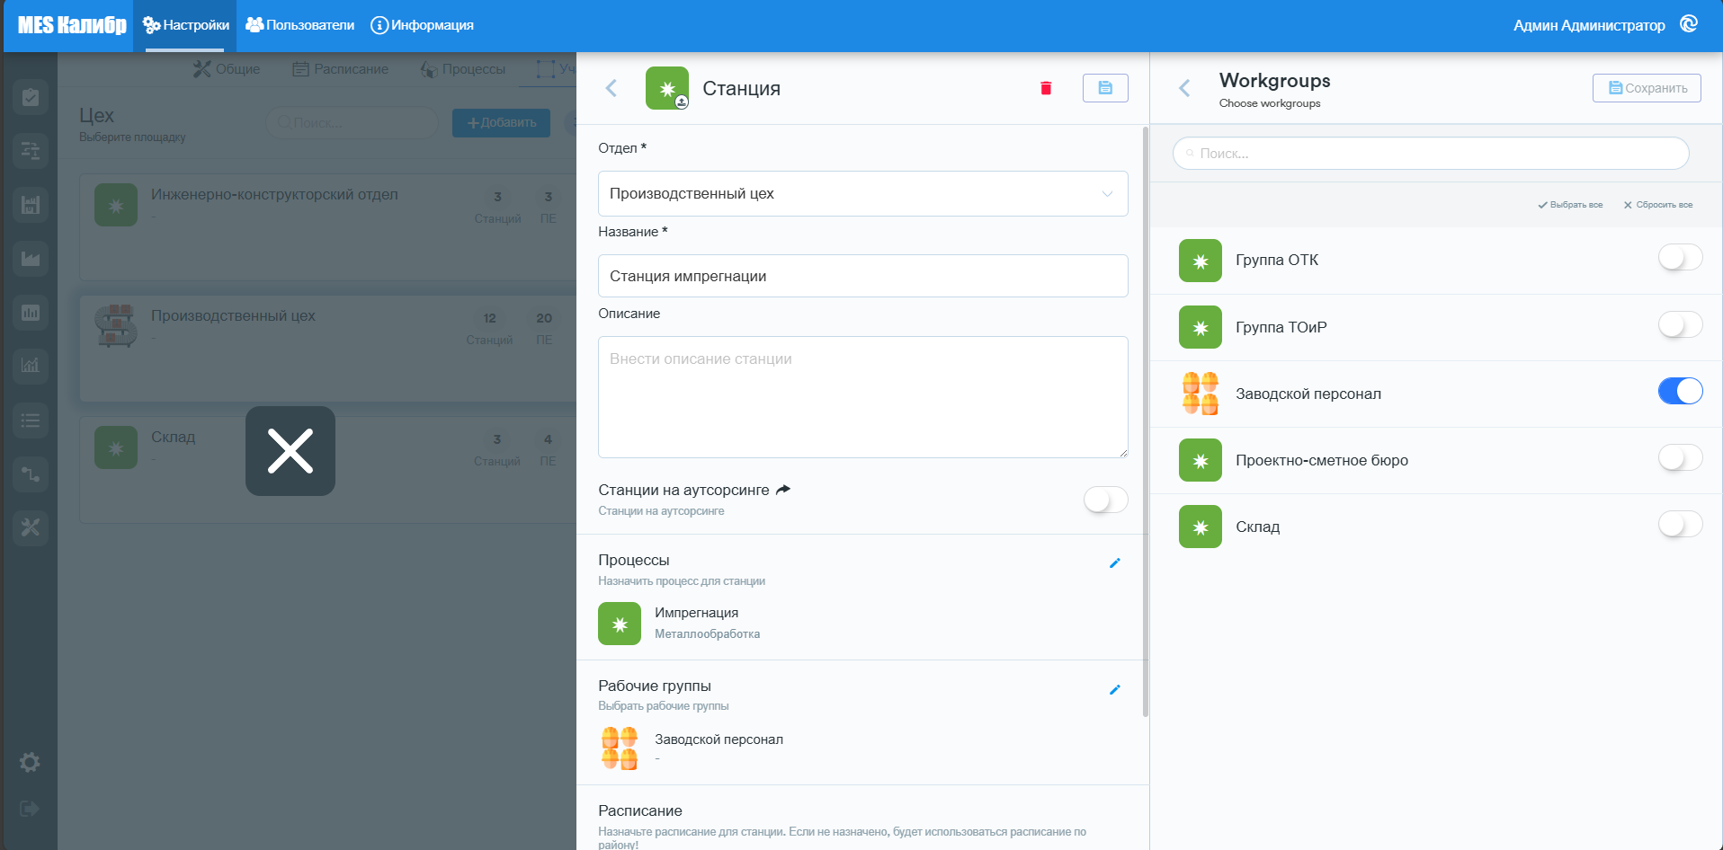Enable the Группа ТОиР toggle
This screenshot has height=850, width=1723.
point(1680,324)
